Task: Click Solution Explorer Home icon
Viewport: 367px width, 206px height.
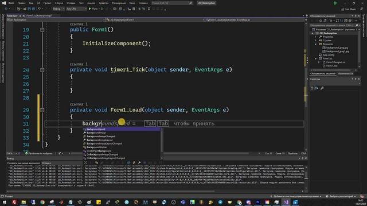Action: point(321,21)
